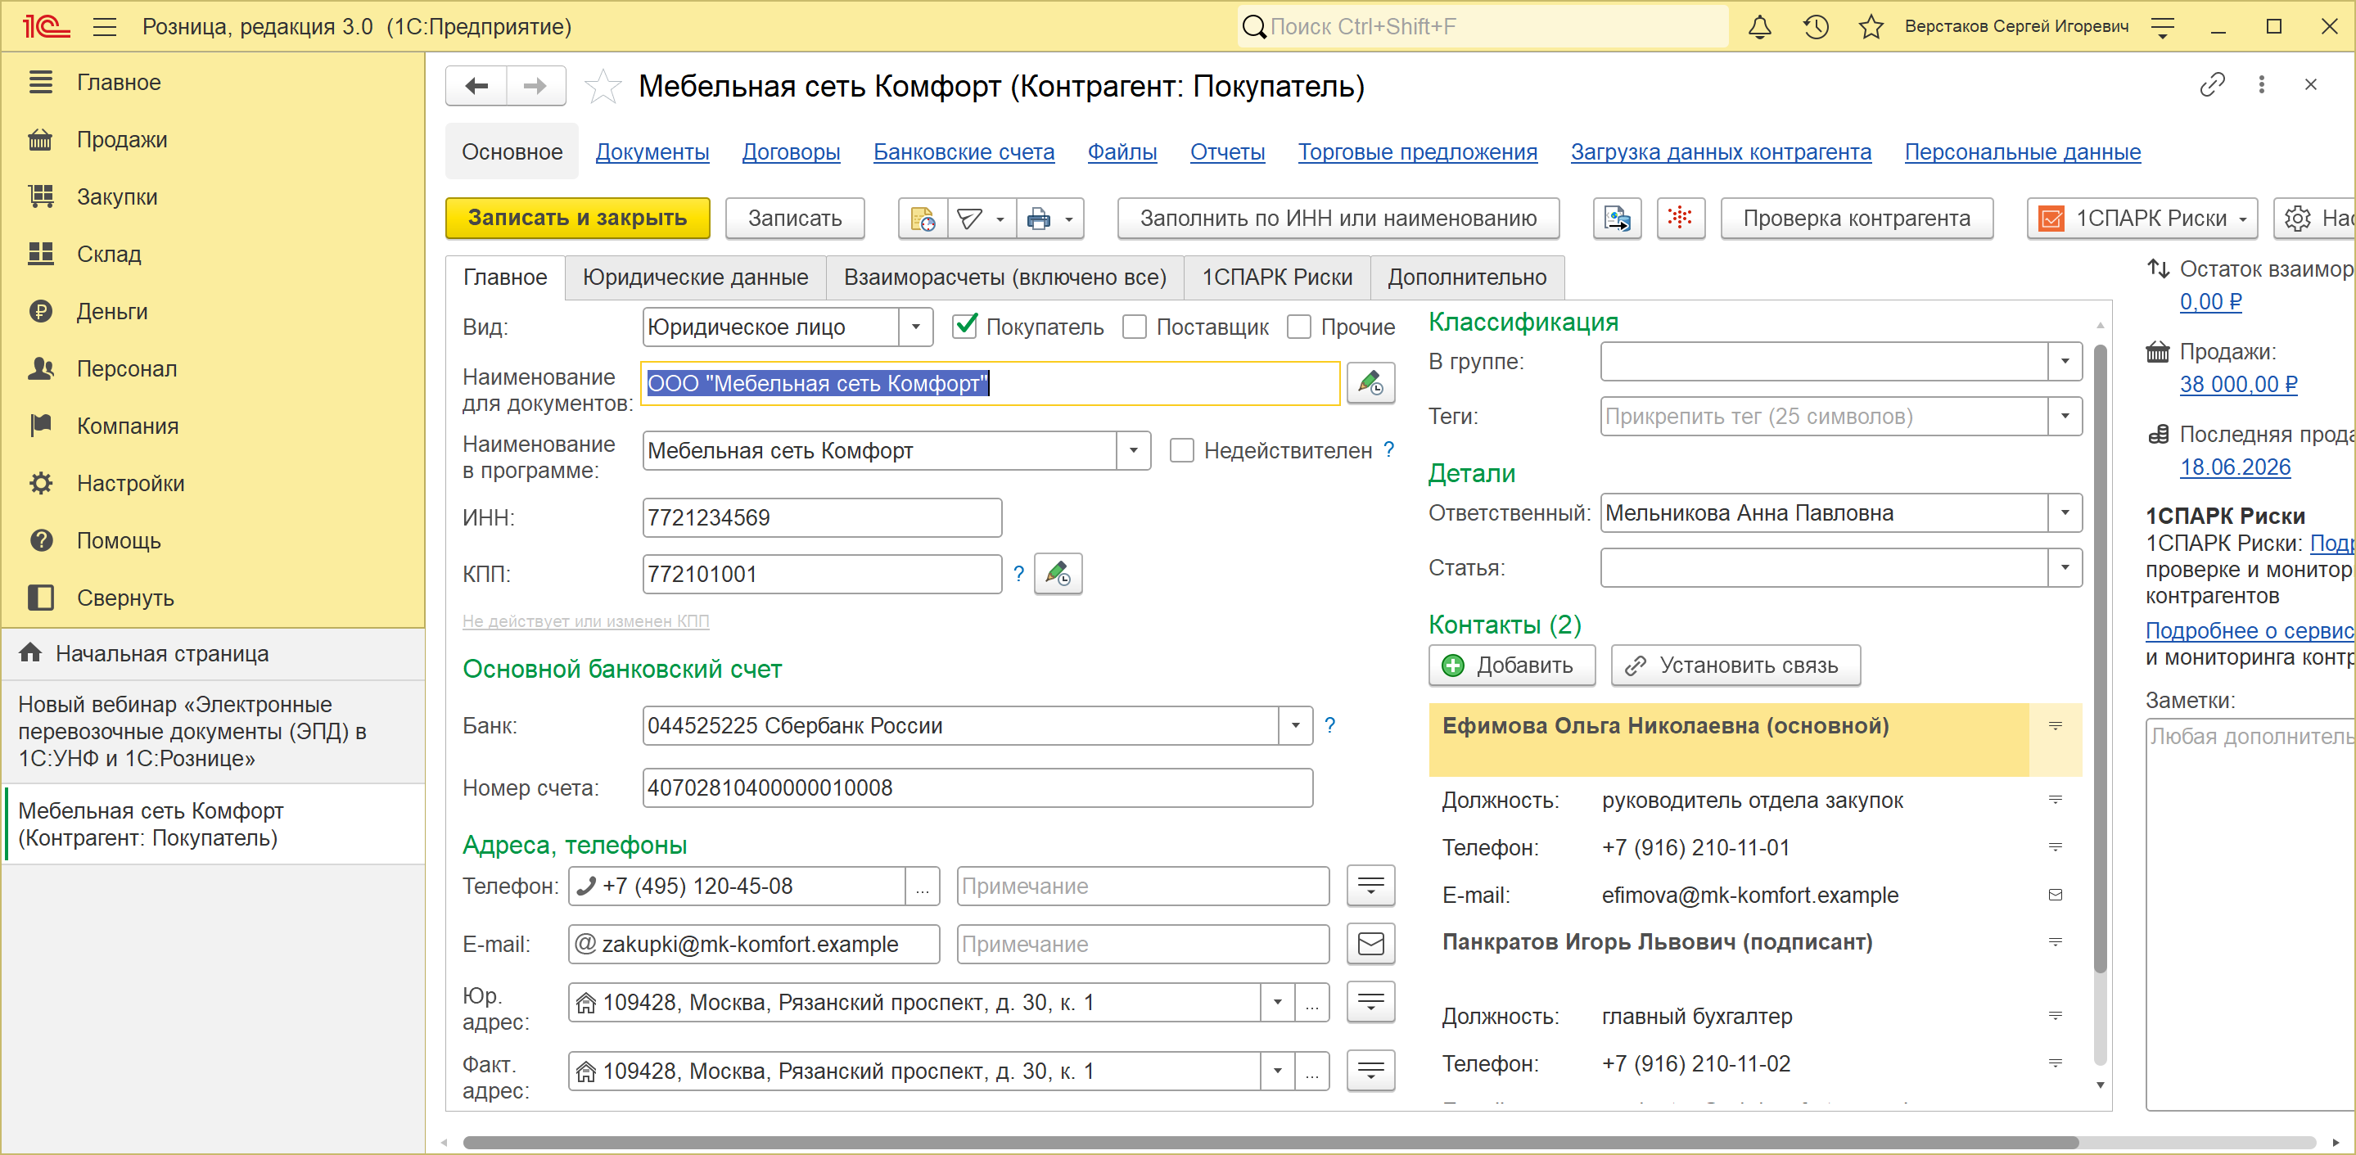Expand Статья dropdown
This screenshot has width=2356, height=1155.
click(2065, 568)
